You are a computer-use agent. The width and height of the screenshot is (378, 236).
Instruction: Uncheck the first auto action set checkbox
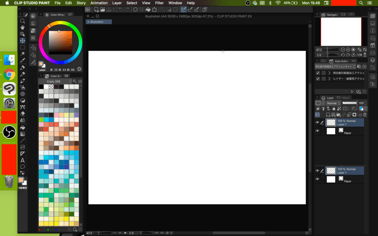[x=318, y=73]
